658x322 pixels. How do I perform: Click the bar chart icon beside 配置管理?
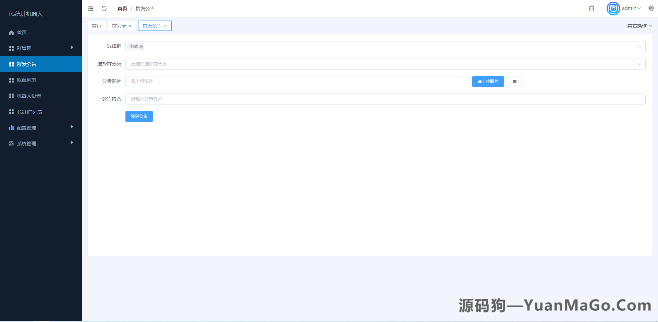(11, 127)
